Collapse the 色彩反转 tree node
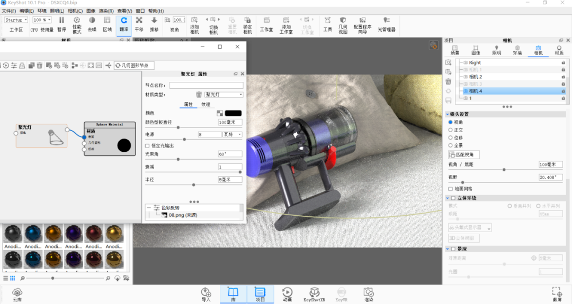Image resolution: width=572 pixels, height=304 pixels. click(149, 208)
